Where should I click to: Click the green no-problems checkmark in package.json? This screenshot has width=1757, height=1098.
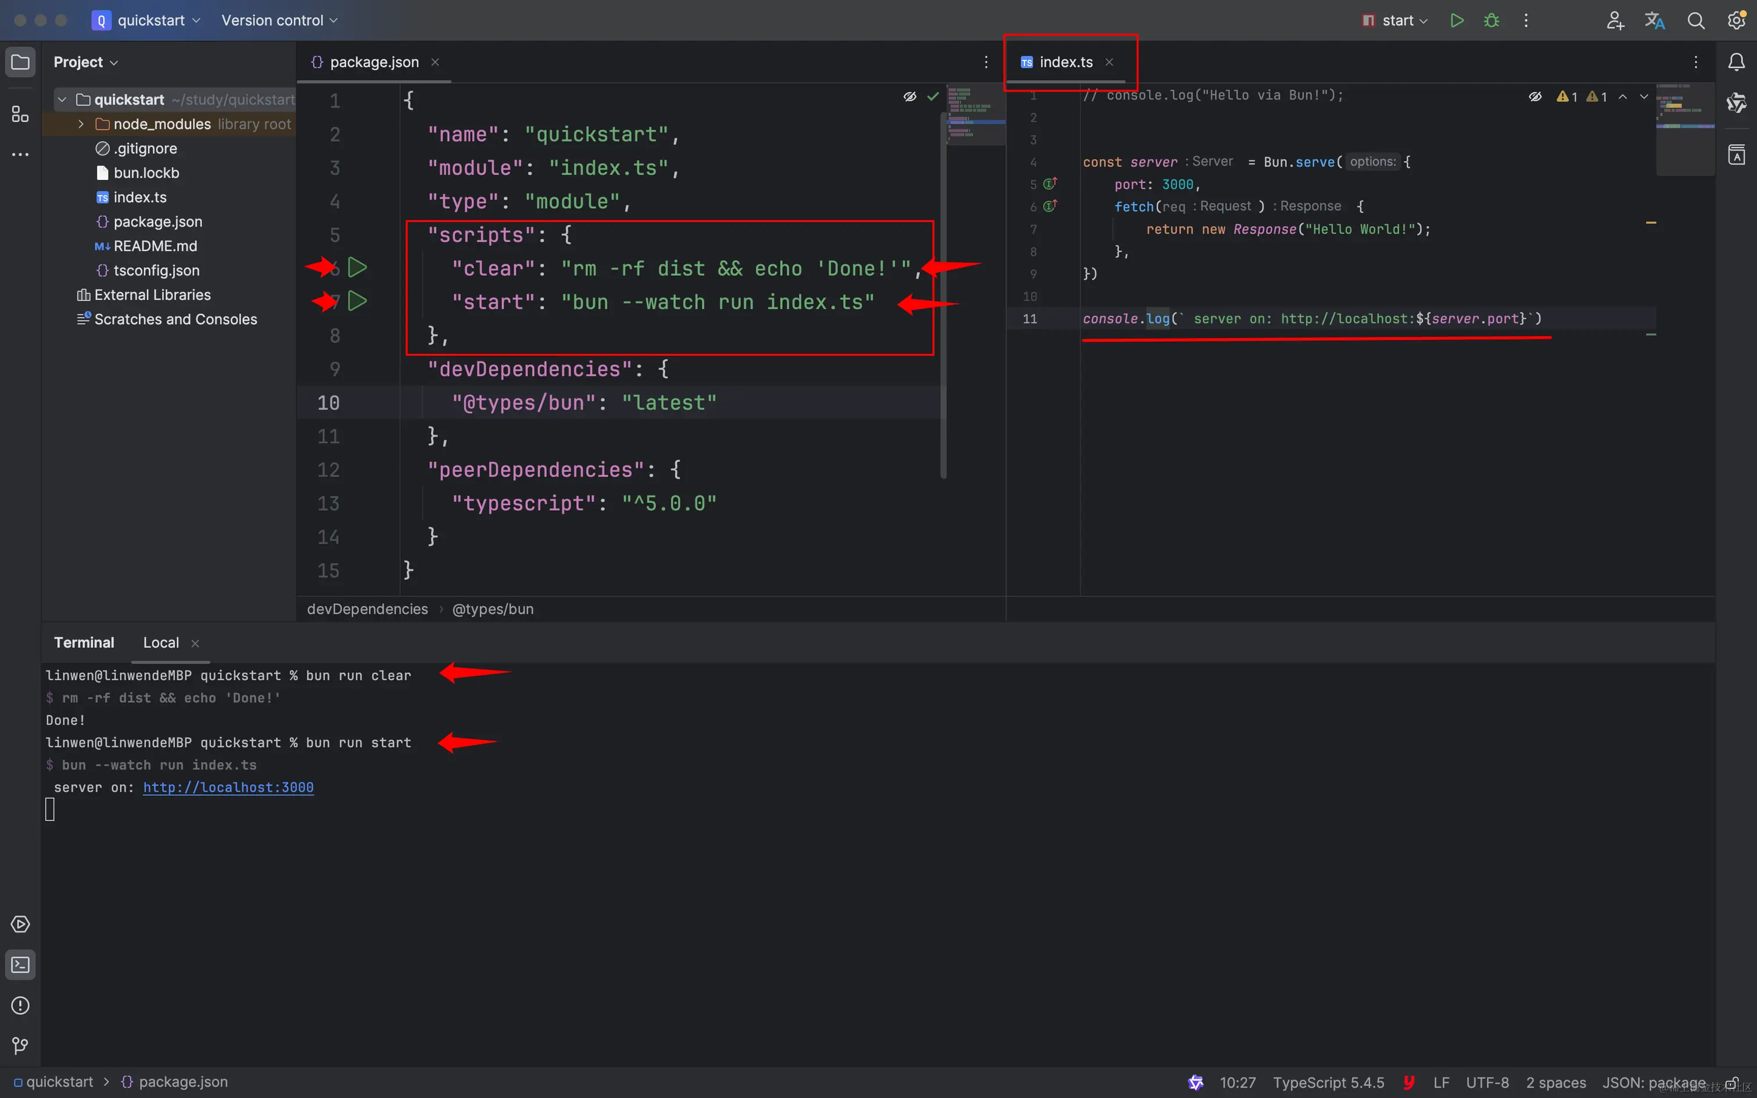(933, 96)
